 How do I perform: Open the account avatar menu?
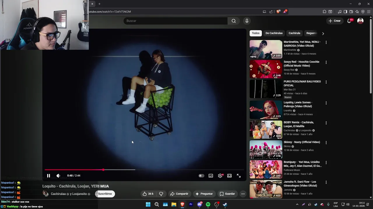tap(360, 21)
